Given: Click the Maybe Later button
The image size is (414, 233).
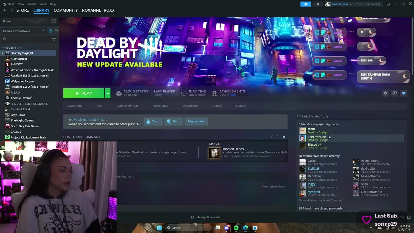Looking at the screenshot, I should tap(196, 121).
